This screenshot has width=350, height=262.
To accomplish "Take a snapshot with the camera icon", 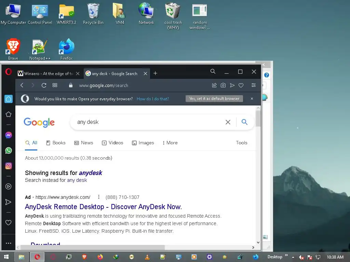I will [x=223, y=85].
